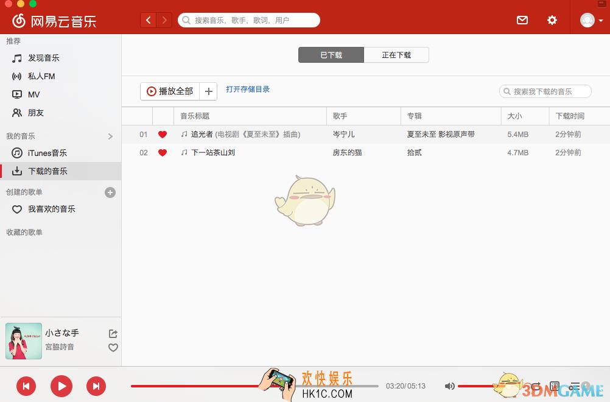This screenshot has height=402, width=610.
Task: Add new playlist with plus icon
Action: point(110,192)
